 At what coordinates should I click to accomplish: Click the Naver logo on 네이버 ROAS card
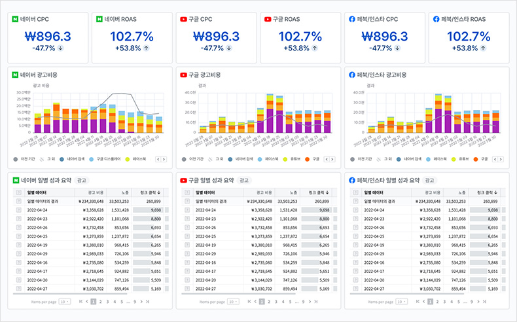coord(99,20)
